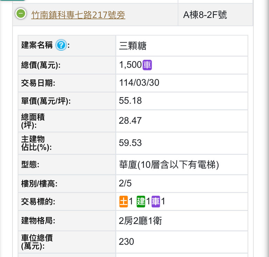Click the 55.18 unit price value
This screenshot has height=257, width=269.
click(130, 101)
